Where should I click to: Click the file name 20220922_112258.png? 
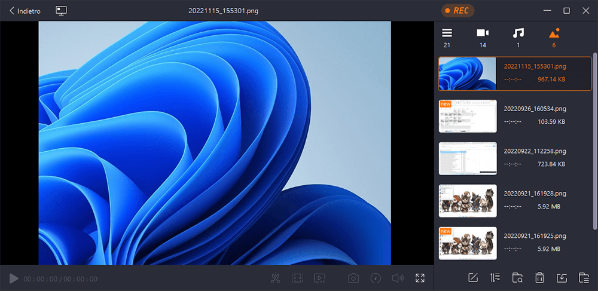pos(535,151)
